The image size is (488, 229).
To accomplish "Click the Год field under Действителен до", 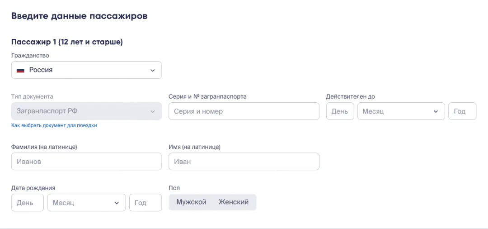I will point(462,111).
